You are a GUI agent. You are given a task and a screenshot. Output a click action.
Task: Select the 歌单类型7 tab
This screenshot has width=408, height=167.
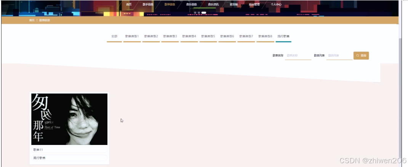(246, 37)
